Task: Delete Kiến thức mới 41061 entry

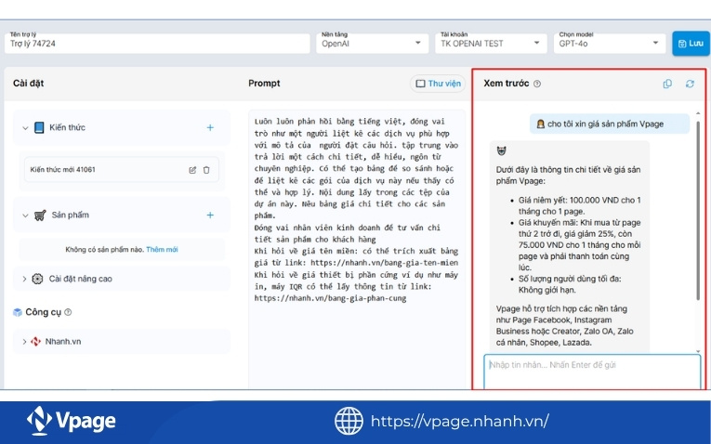Action: coord(206,170)
